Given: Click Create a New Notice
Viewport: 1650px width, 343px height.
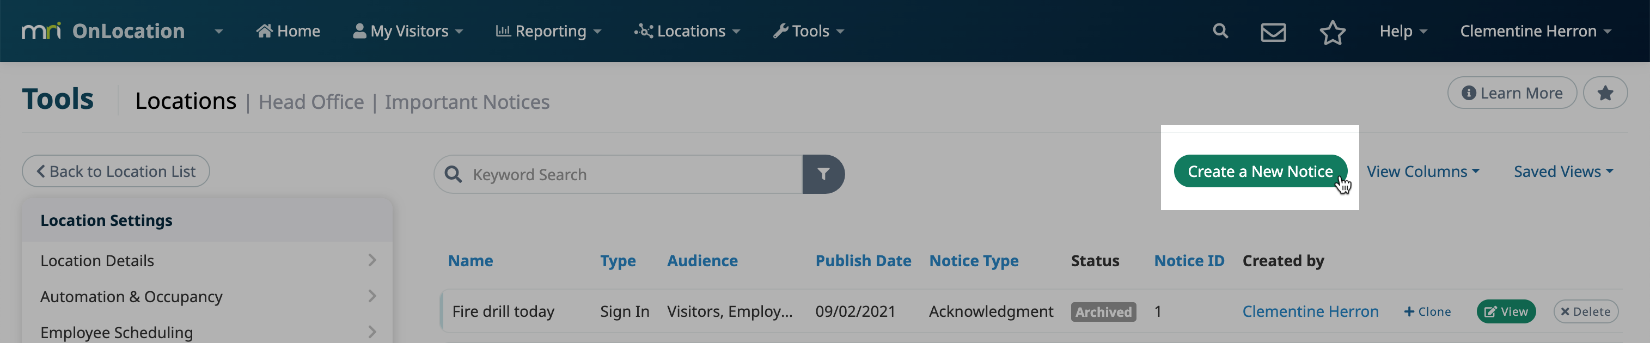Looking at the screenshot, I should pyautogui.click(x=1260, y=171).
